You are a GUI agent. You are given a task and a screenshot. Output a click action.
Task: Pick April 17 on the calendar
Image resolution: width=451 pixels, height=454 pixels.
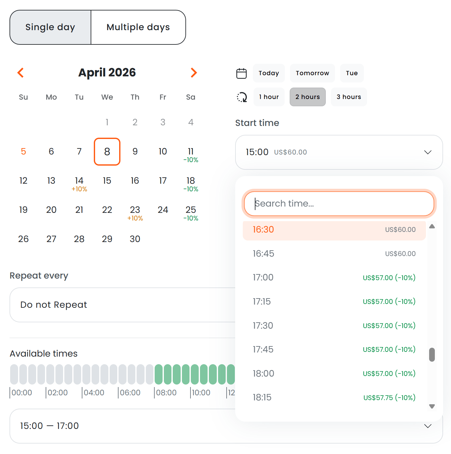pos(163,181)
